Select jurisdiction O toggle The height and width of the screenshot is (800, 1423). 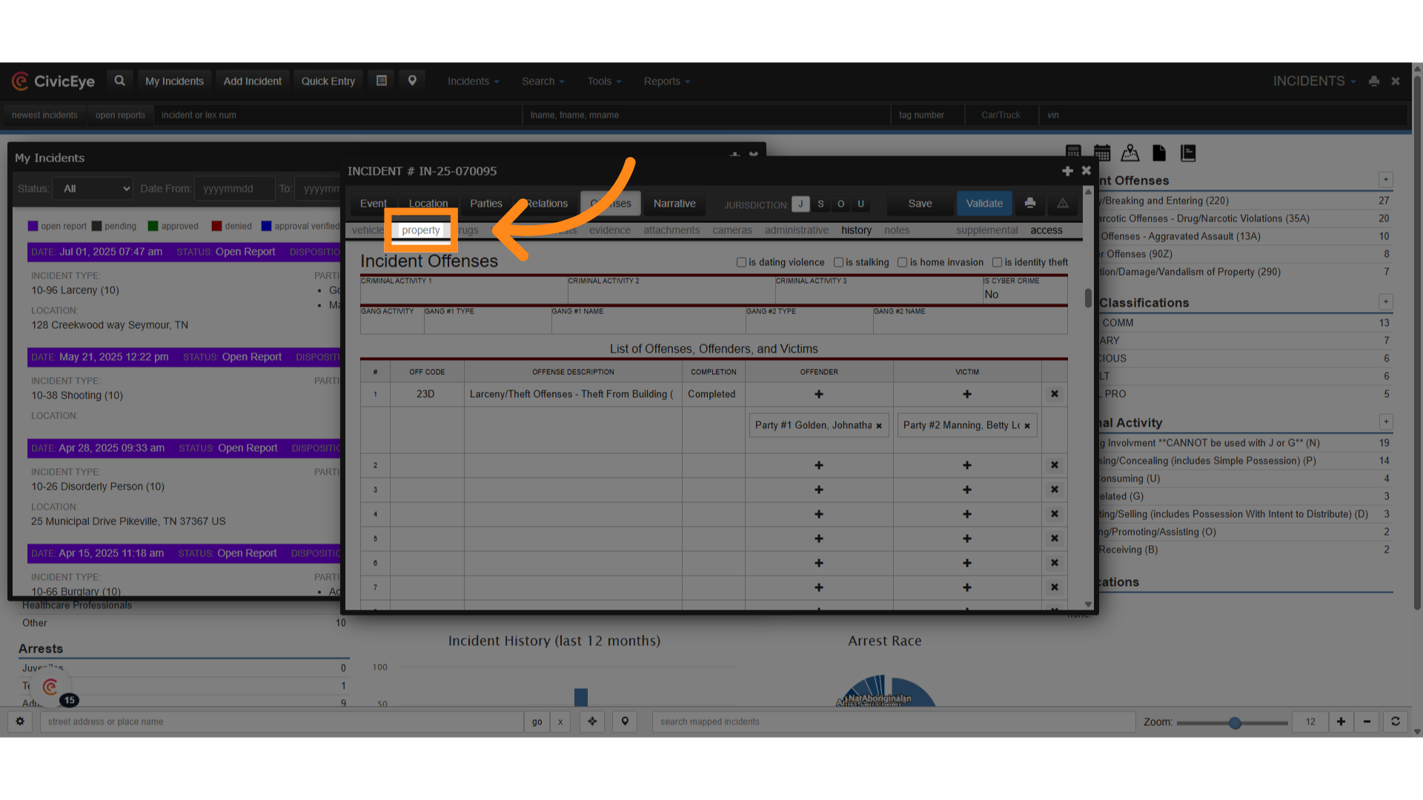click(840, 204)
